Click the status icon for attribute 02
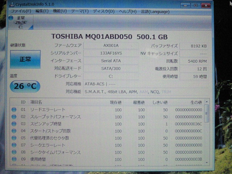Screen dimensions: 232x174 click(14, 117)
